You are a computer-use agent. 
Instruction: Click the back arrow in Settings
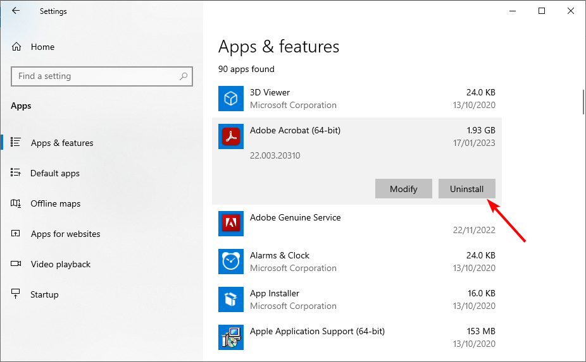(x=16, y=11)
